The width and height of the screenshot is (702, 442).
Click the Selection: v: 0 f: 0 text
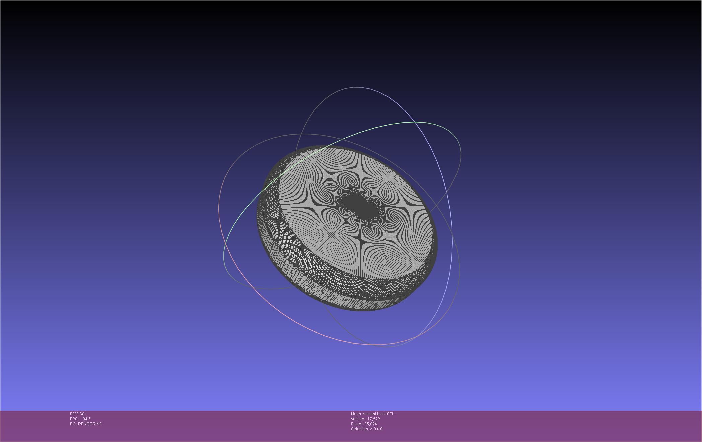click(366, 429)
